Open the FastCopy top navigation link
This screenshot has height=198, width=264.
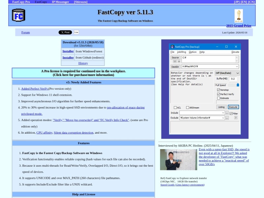(x=41, y=2)
